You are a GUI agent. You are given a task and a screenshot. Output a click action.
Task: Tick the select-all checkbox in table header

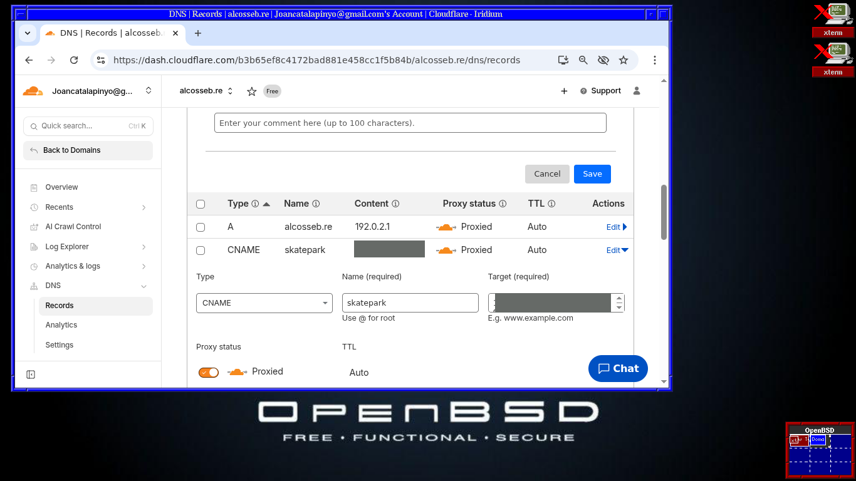[201, 204]
